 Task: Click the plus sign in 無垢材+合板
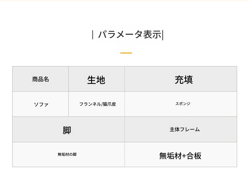coord(184,156)
